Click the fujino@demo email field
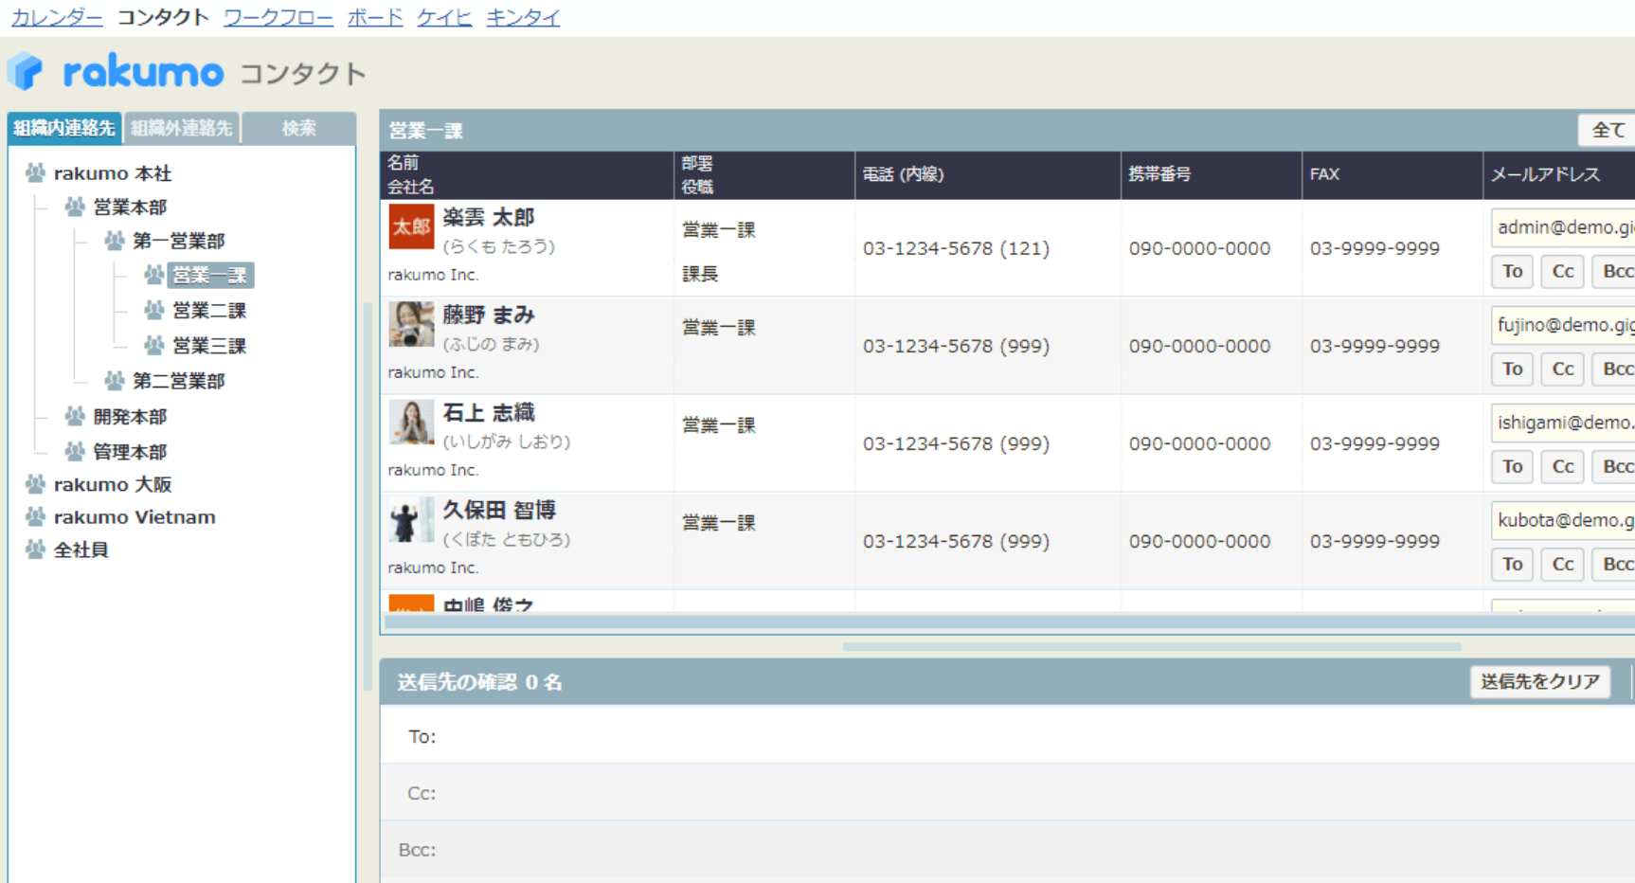Screen dimensions: 1635x883 (x=1563, y=325)
